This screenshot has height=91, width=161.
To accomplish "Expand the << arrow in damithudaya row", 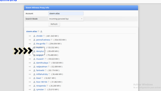I will [30, 63].
